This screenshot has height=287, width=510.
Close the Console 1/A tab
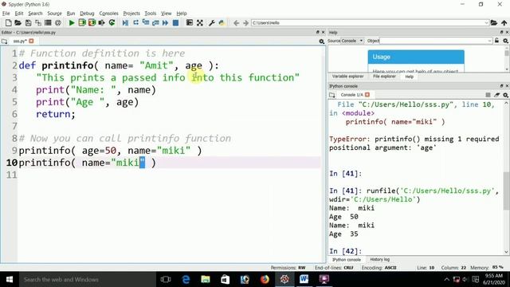pyautogui.click(x=367, y=95)
